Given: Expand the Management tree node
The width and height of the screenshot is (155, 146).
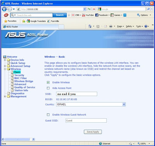Looking at the screenshot, I should coord(5,97).
